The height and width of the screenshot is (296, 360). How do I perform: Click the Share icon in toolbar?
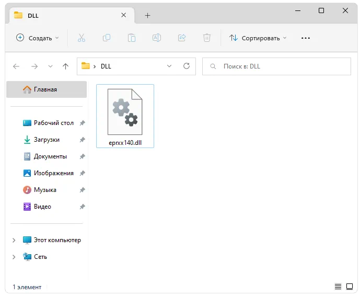182,38
